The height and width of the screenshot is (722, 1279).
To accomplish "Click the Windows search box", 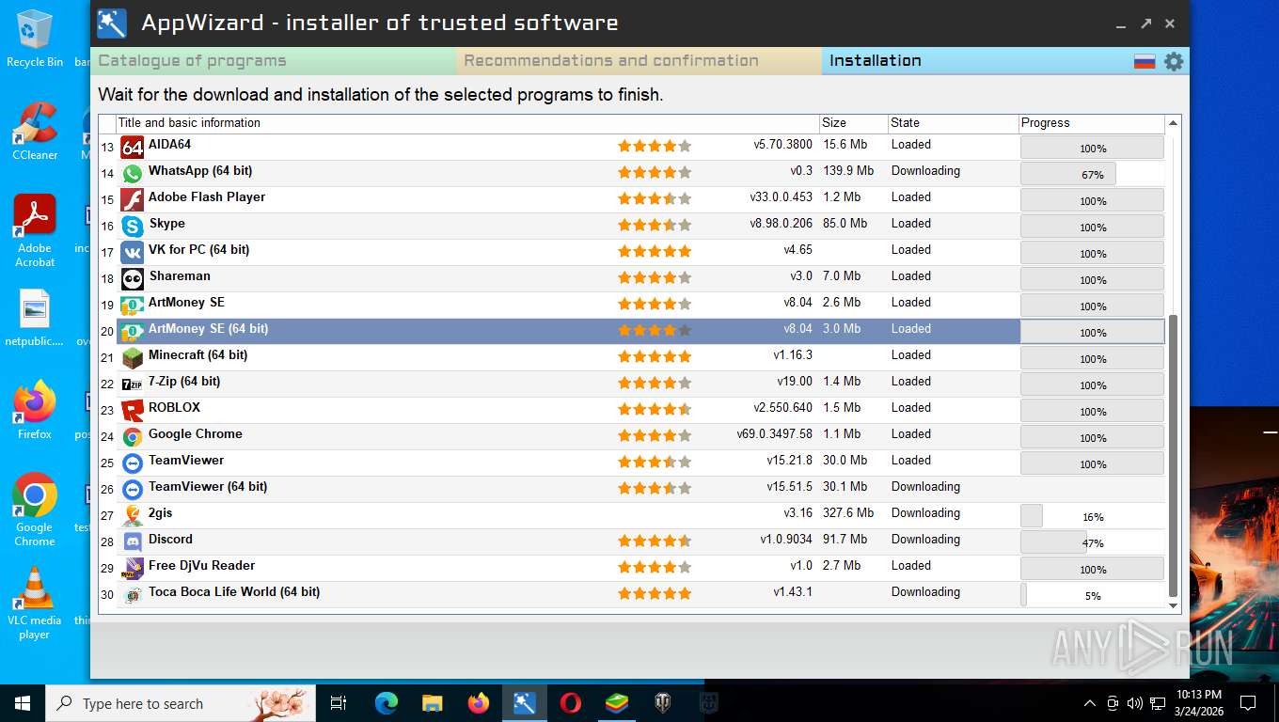I will click(180, 703).
